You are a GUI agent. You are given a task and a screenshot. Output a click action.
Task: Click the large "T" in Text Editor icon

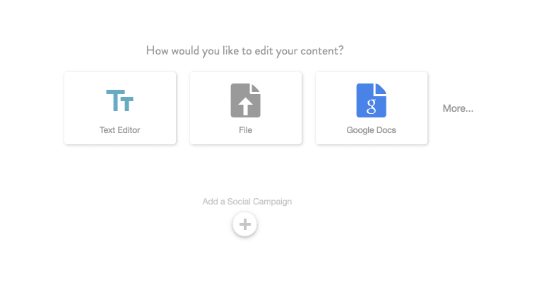[113, 100]
